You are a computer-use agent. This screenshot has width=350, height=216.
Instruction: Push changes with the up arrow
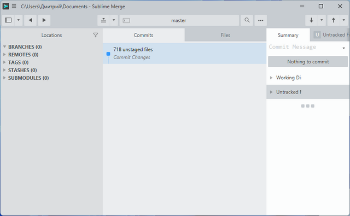pos(334,20)
